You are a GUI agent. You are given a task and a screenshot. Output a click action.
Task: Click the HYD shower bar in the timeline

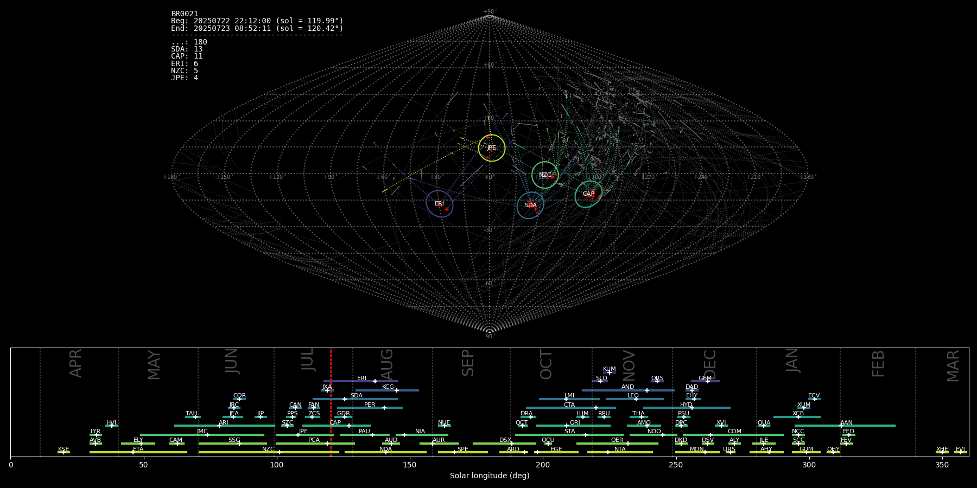pyautogui.click(x=687, y=408)
